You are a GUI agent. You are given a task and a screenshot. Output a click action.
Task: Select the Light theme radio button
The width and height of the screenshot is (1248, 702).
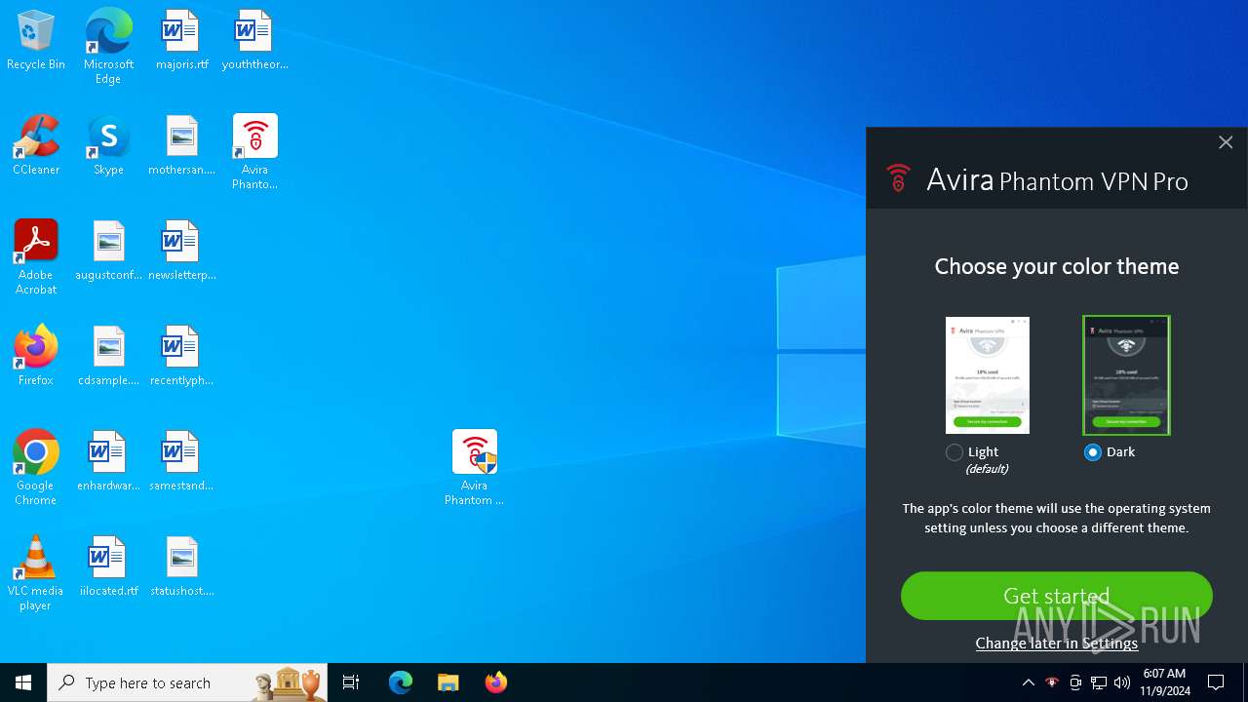pos(955,452)
